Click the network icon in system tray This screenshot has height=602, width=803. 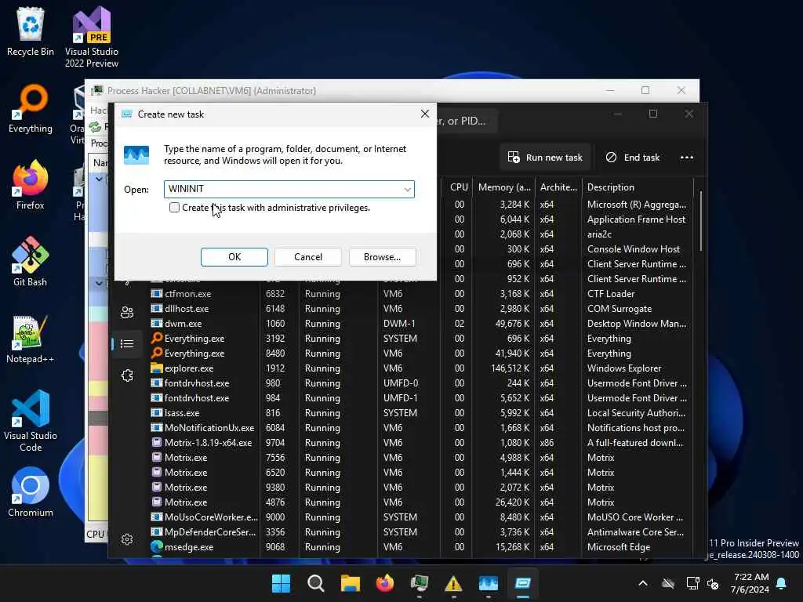[x=692, y=583]
